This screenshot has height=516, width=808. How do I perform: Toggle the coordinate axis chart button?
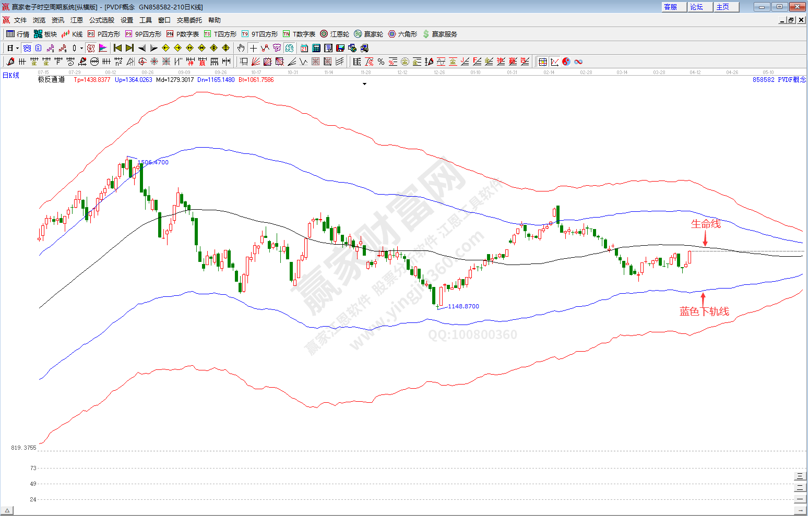tap(554, 62)
